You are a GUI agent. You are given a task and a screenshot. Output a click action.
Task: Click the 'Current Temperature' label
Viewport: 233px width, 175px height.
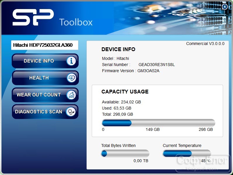182,145
